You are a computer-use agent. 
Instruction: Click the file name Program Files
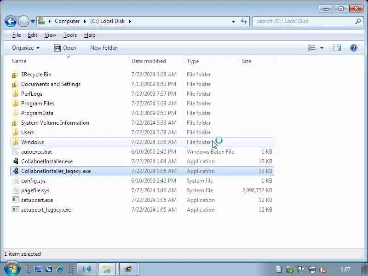pos(38,103)
